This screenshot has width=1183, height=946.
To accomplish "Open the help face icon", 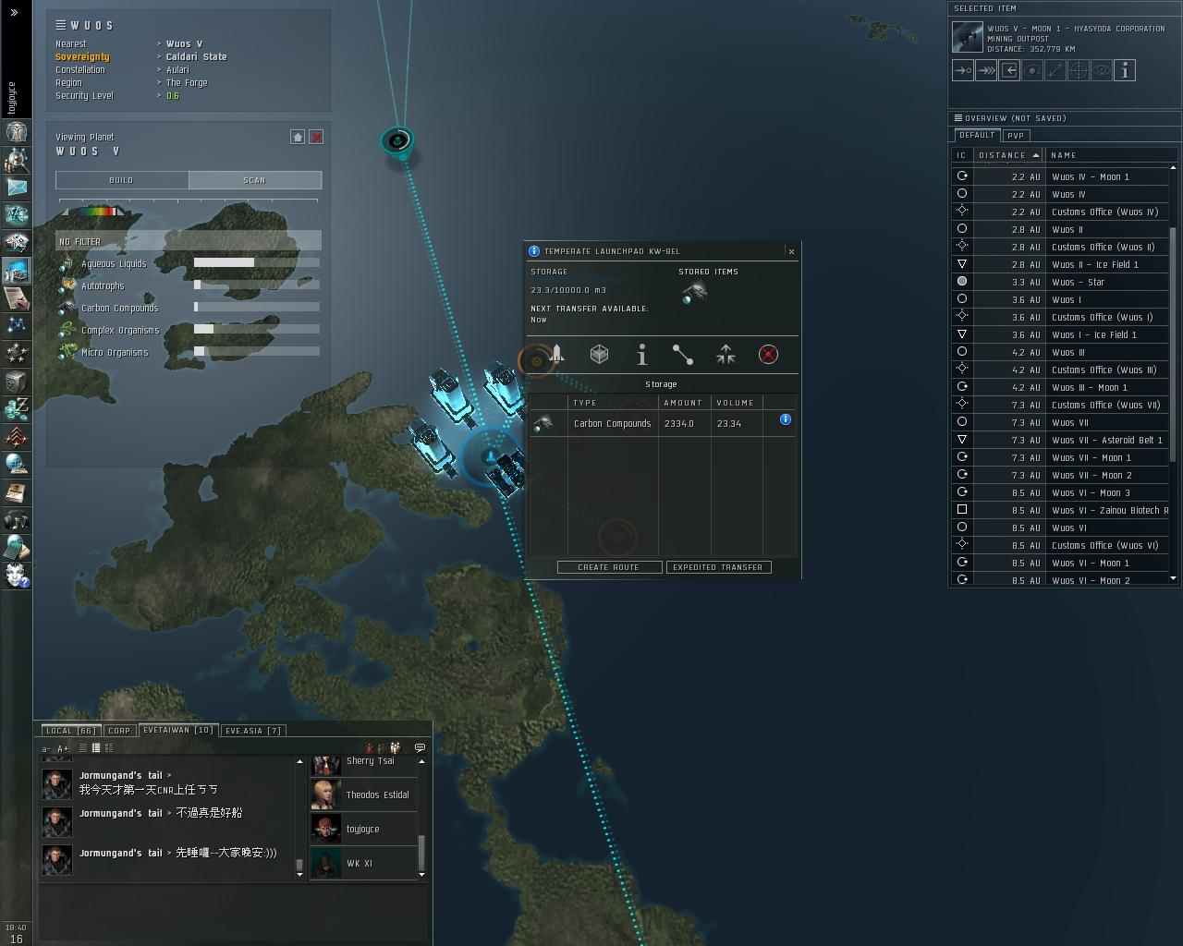I will [16, 576].
